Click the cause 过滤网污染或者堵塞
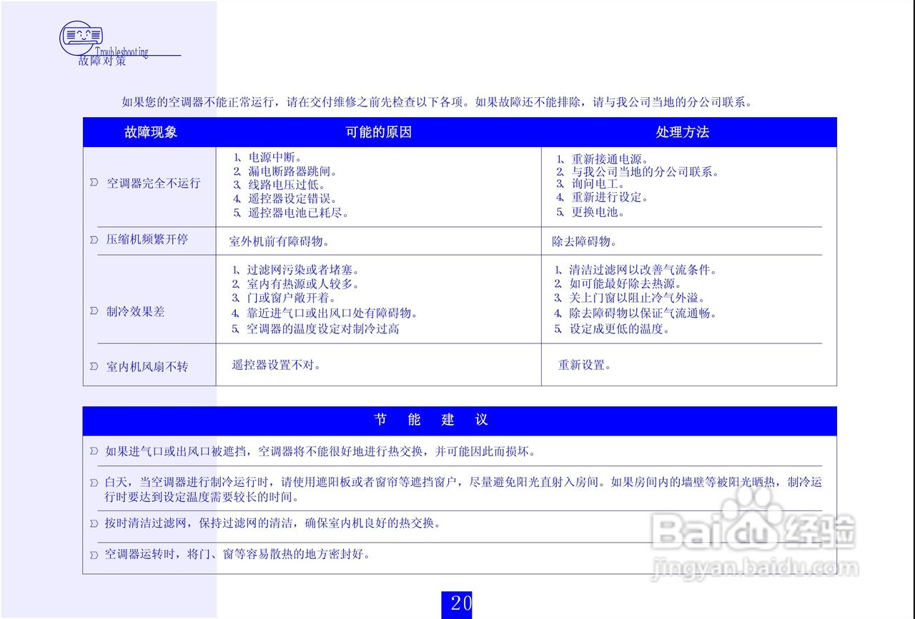 296,271
